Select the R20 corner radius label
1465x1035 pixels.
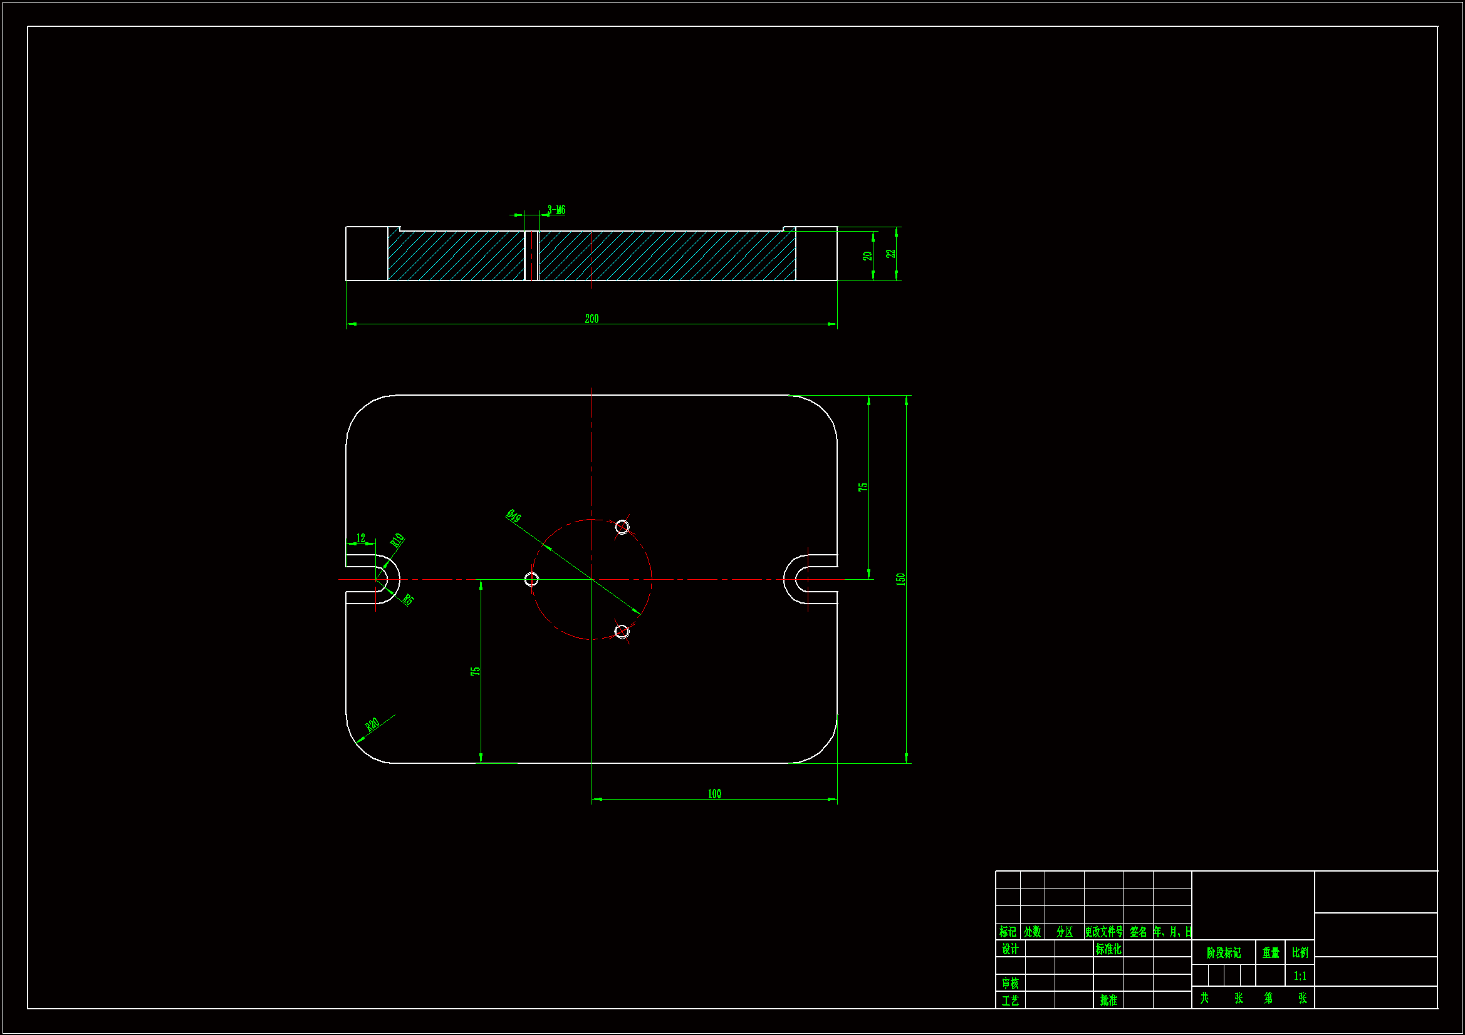(x=372, y=724)
